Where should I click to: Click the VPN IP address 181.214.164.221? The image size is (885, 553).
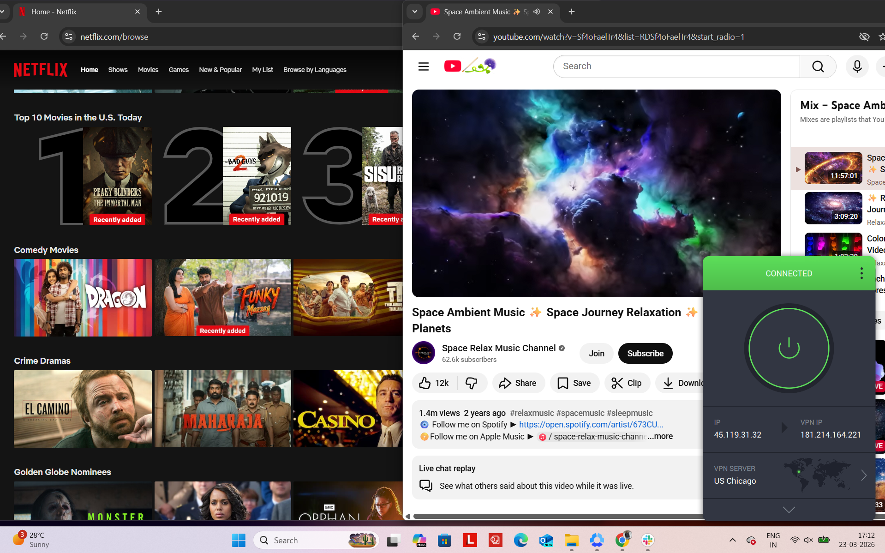point(830,435)
